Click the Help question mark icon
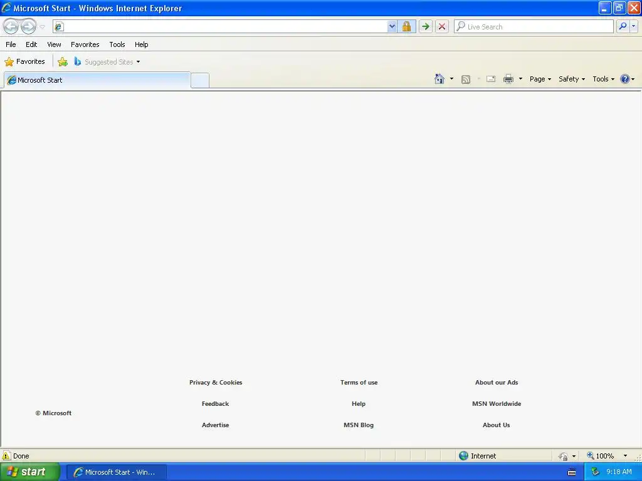Viewport: 642px width, 481px height. coord(625,79)
